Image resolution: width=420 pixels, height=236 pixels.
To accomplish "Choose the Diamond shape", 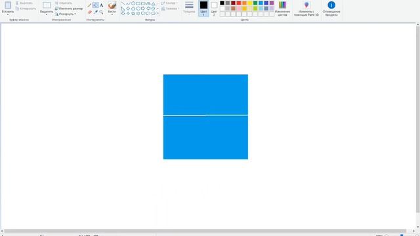I will pyautogui.click(x=128, y=9).
